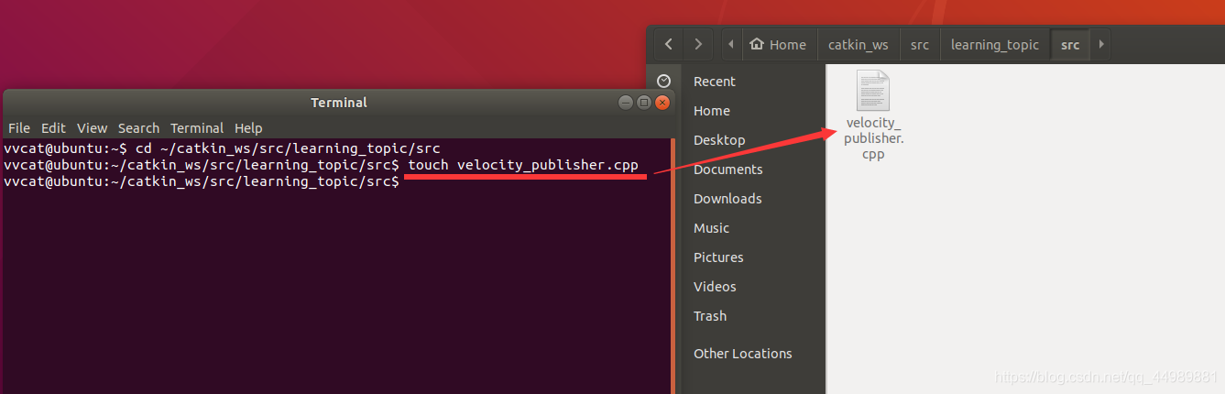Open Terminal Help menu
Image resolution: width=1225 pixels, height=394 pixels.
(248, 128)
